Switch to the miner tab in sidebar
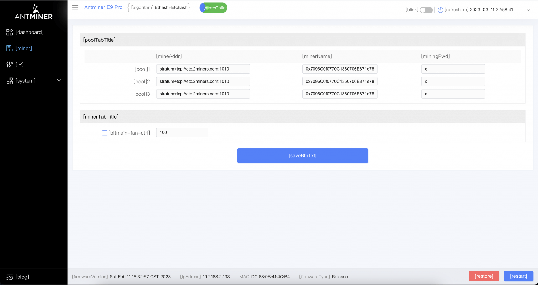This screenshot has height=285, width=538. (x=24, y=48)
